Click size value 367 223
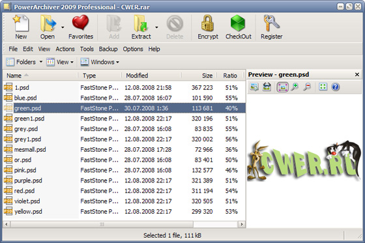Screen dimensions: 365x243 (x=202, y=88)
